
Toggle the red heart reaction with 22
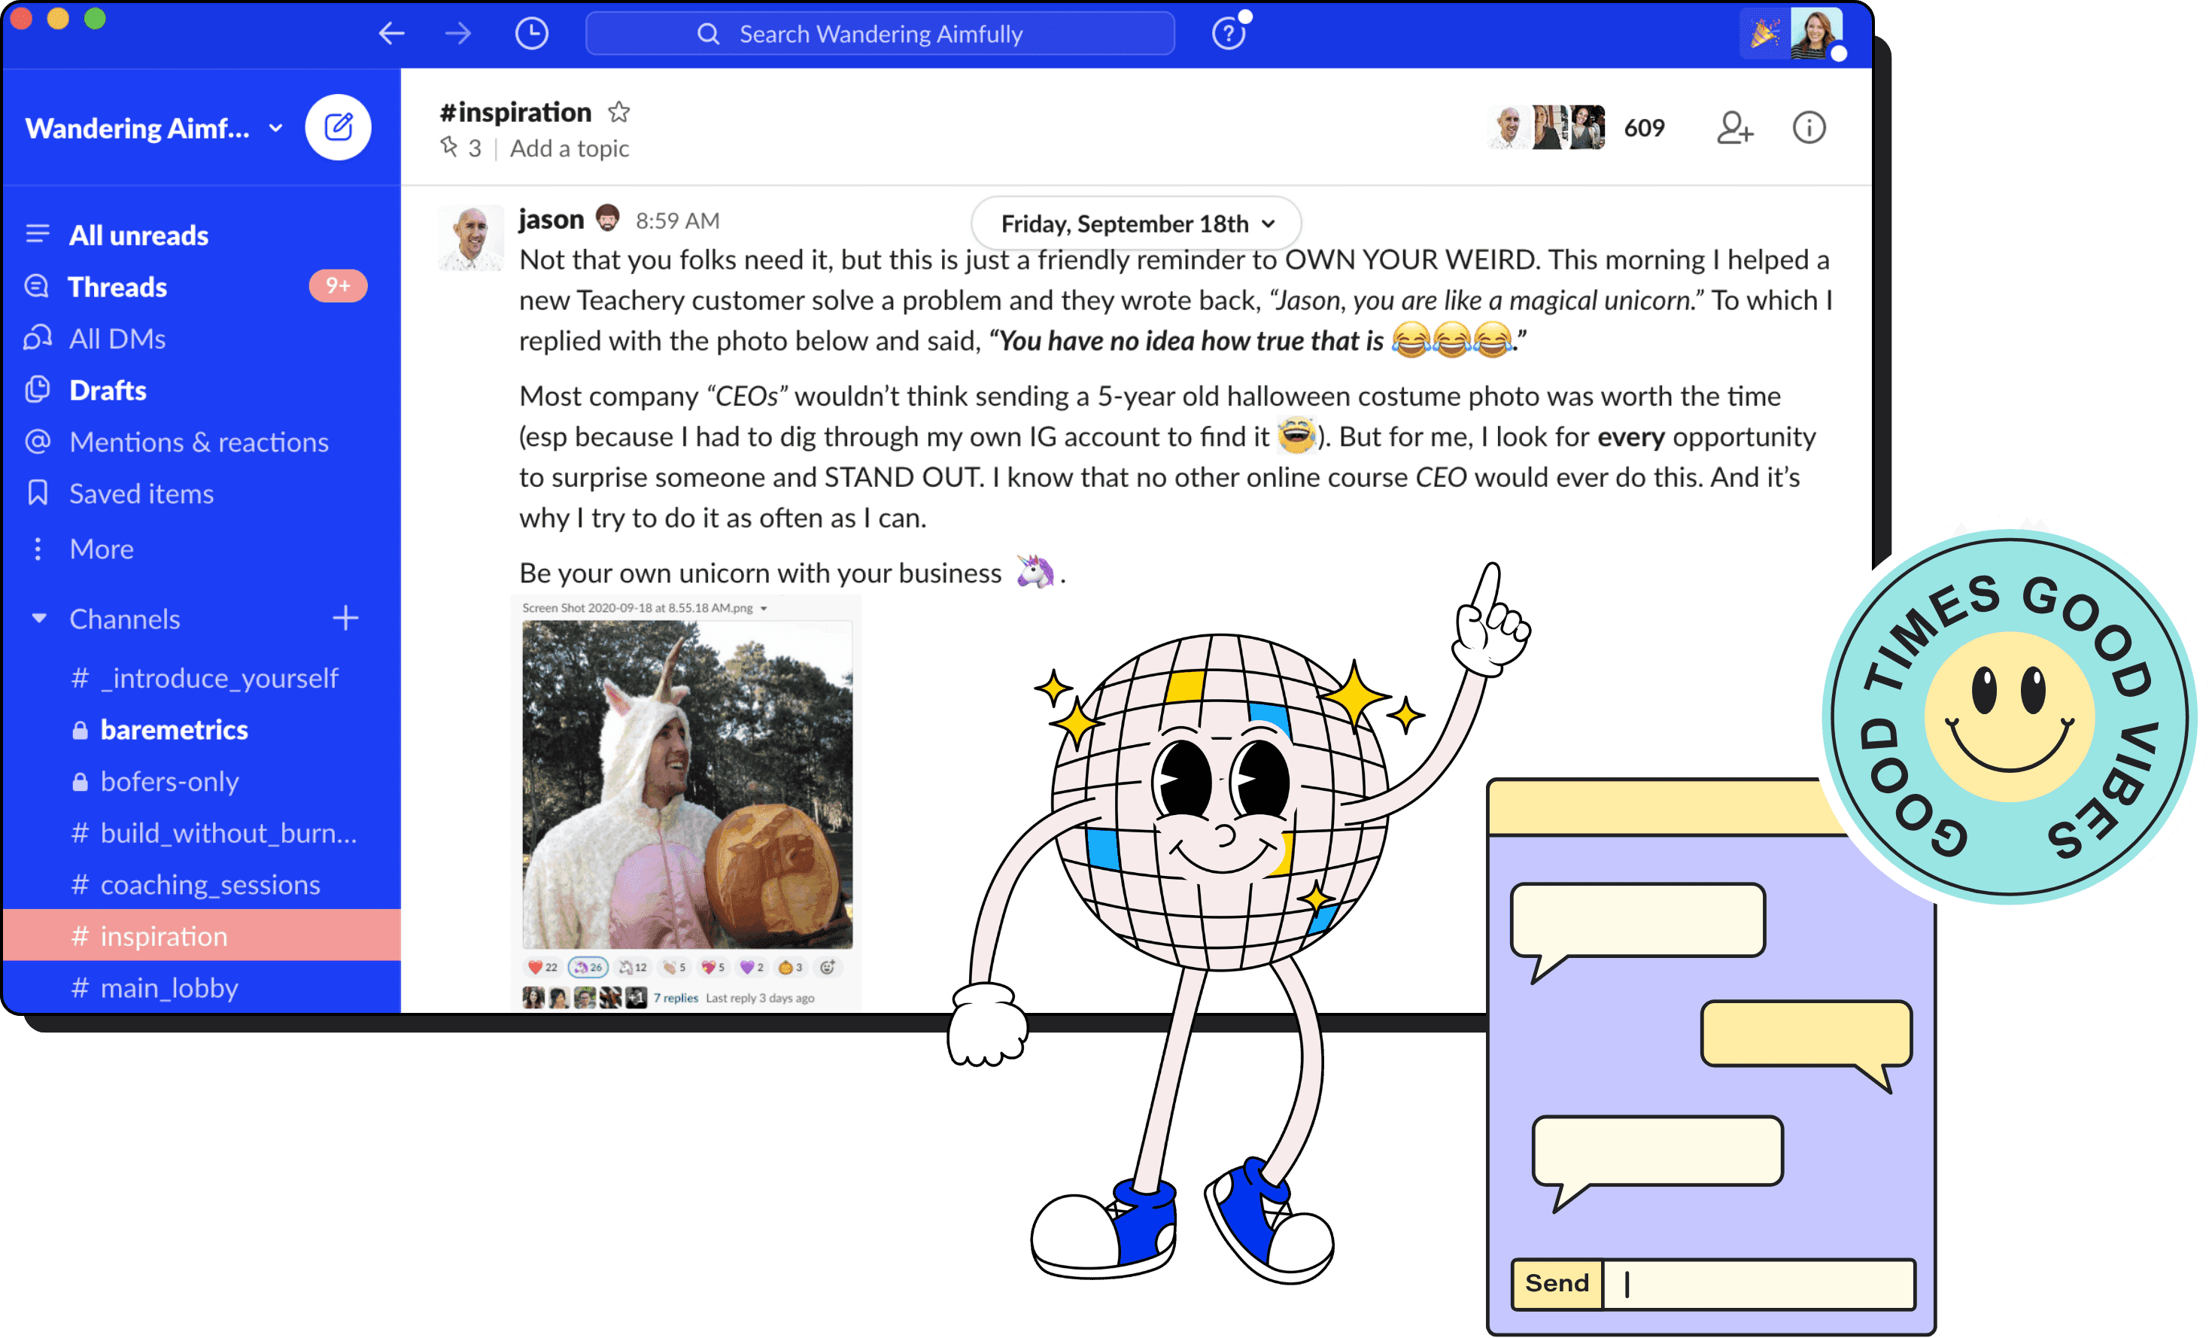(x=542, y=967)
